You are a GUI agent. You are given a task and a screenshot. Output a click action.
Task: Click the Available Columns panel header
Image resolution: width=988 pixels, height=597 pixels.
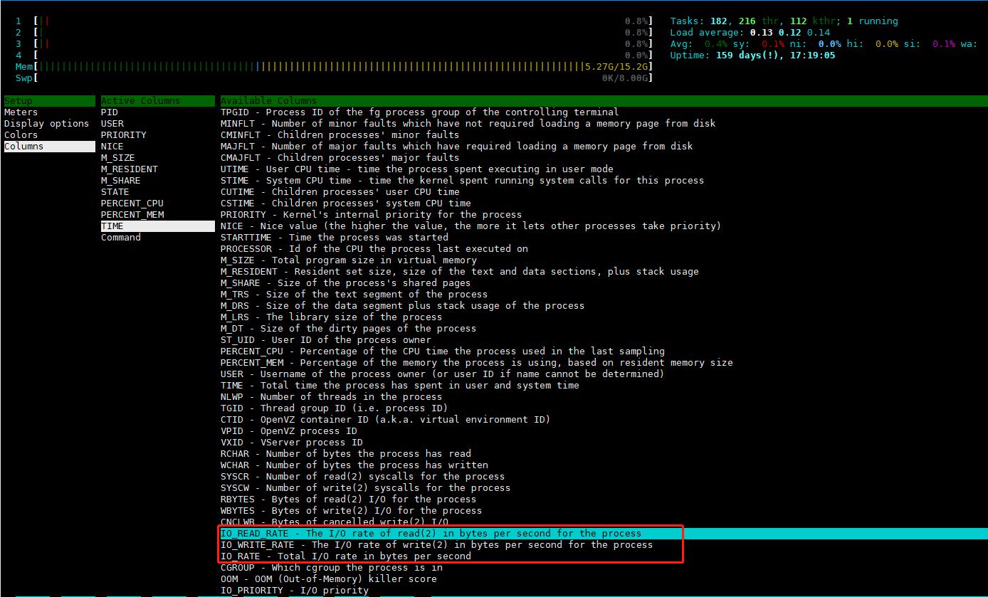click(604, 101)
